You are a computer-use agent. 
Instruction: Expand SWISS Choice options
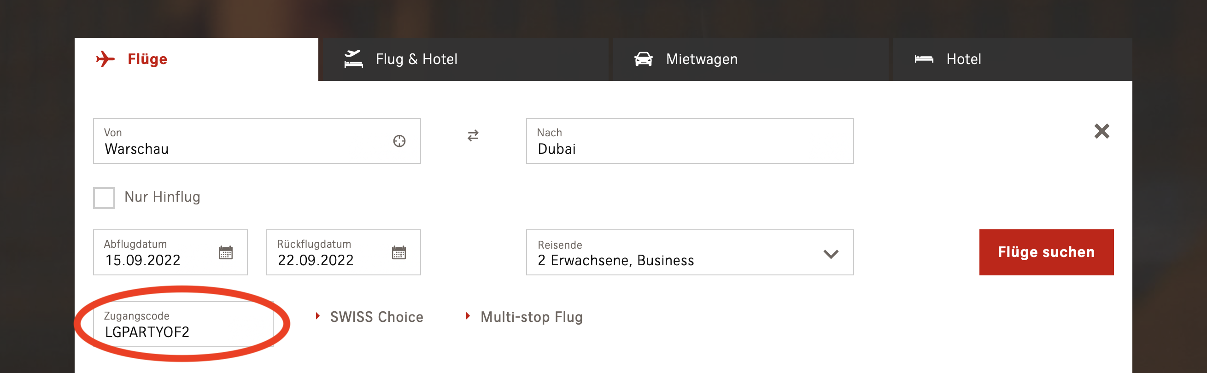(x=370, y=317)
